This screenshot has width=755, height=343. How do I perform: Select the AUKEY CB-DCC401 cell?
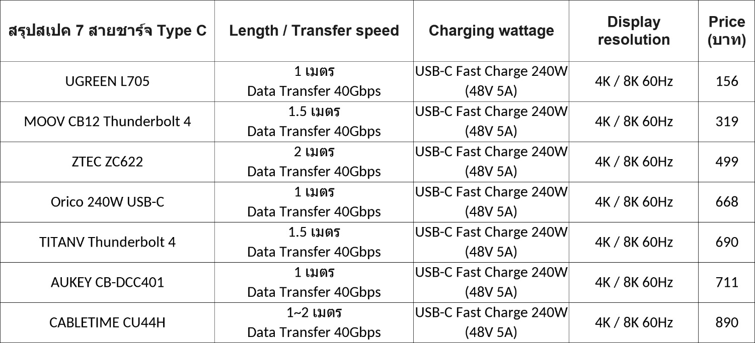click(107, 282)
